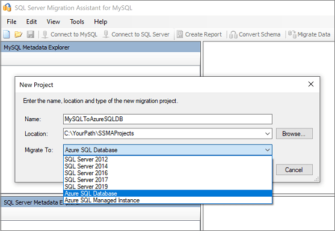This screenshot has width=335, height=231.
Task: Open the View menu
Action: [x=53, y=22]
